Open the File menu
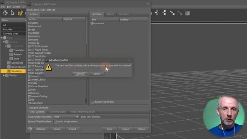The width and height of the screenshot is (247, 139). click(3, 7)
